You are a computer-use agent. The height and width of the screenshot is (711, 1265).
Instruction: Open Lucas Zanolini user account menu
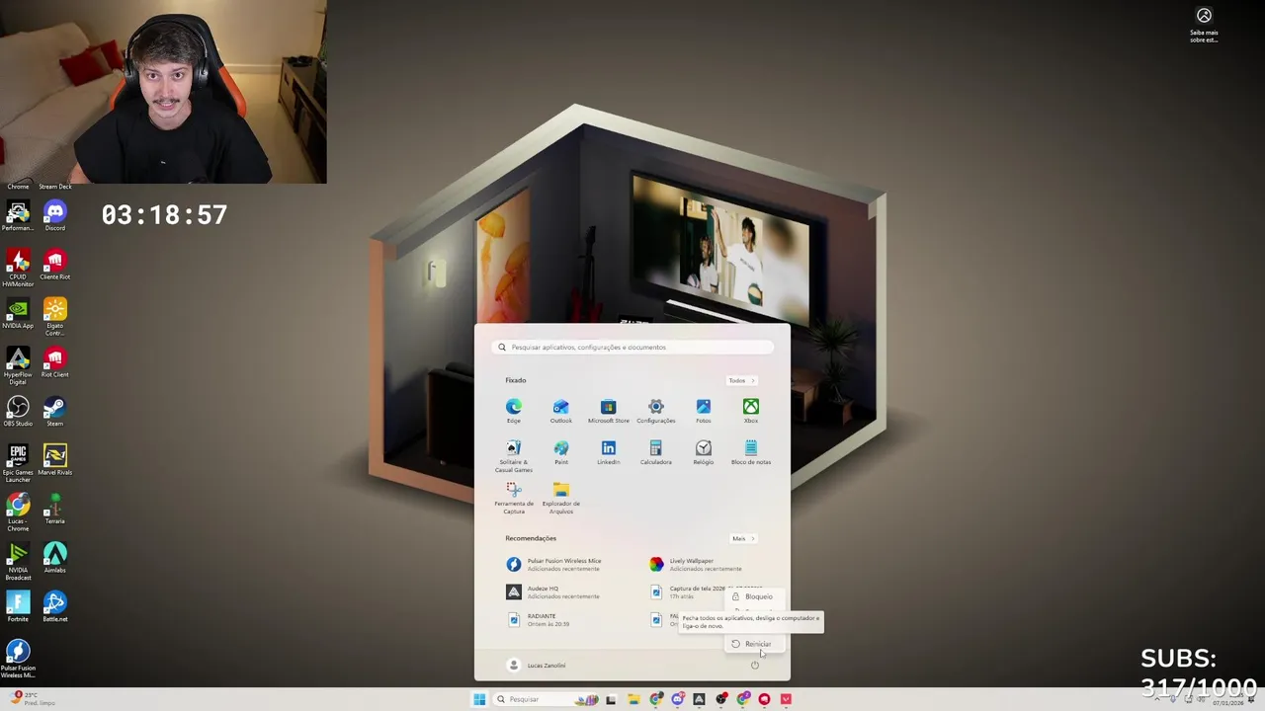pyautogui.click(x=537, y=666)
